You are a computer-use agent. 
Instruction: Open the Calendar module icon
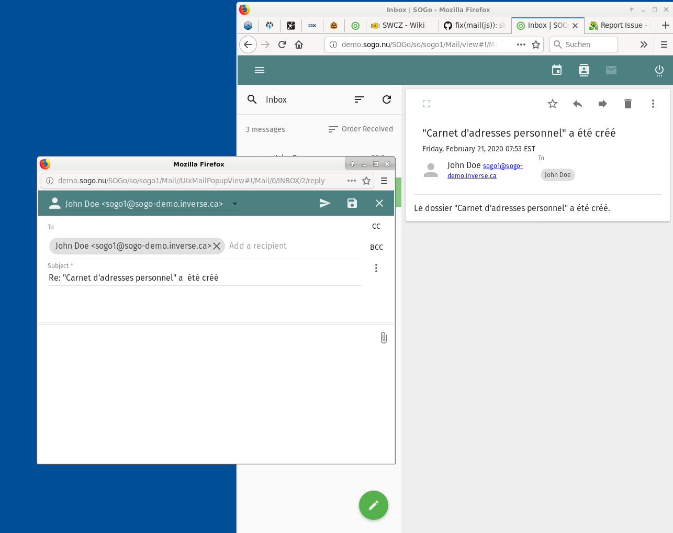[x=557, y=70]
